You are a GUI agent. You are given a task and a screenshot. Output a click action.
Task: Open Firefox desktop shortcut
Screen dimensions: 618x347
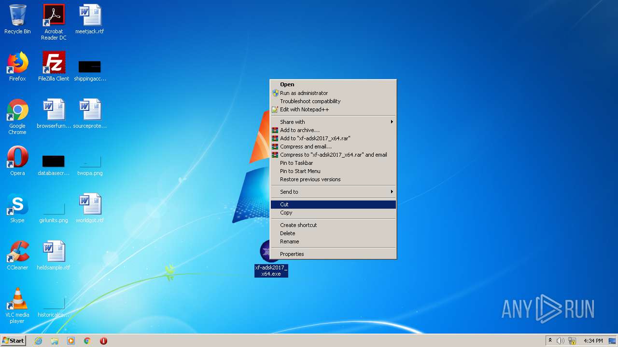[17, 67]
